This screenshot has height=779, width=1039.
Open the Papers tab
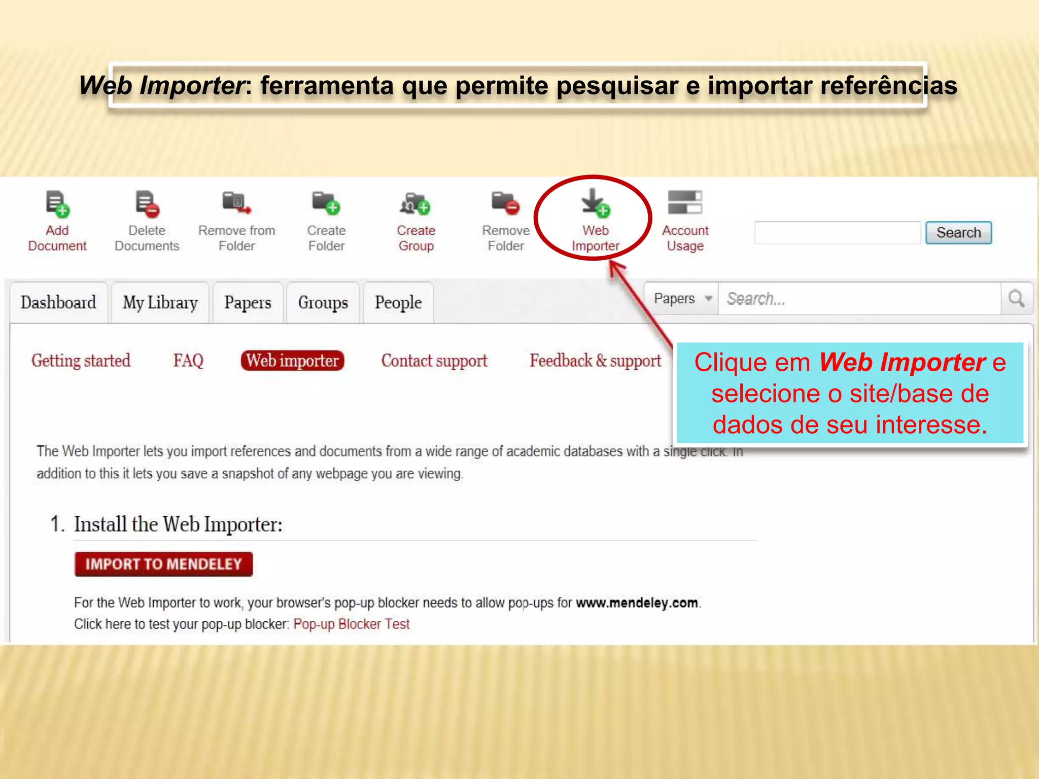click(248, 303)
